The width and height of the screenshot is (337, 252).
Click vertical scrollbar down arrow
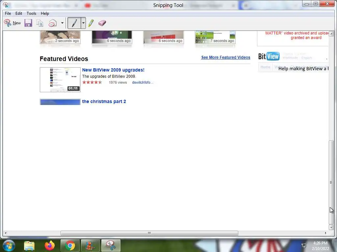point(331,227)
